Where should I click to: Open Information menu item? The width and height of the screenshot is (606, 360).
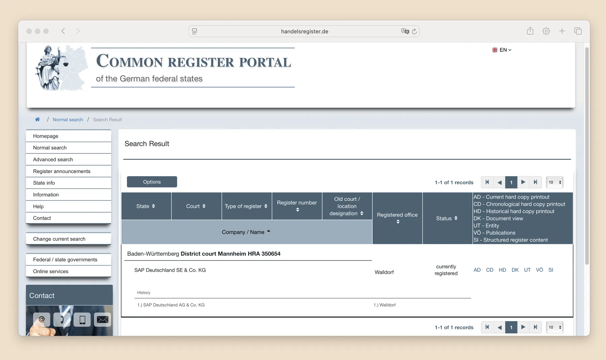point(68,194)
